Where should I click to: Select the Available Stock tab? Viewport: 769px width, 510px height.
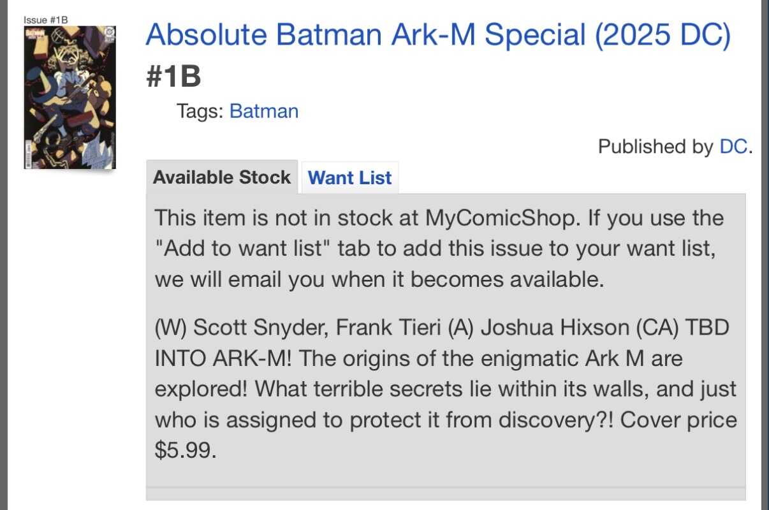tap(222, 177)
